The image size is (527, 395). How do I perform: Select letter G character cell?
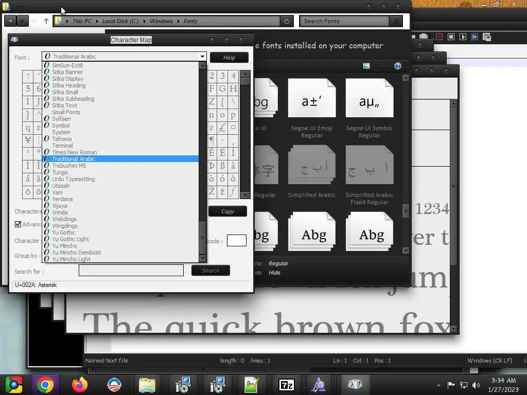(222, 88)
